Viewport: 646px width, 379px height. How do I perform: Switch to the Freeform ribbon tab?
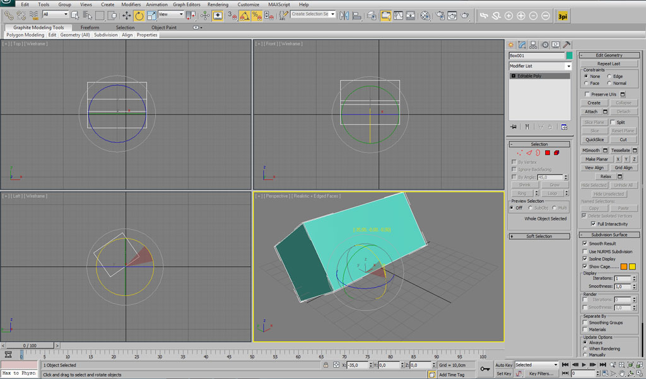[x=90, y=28]
